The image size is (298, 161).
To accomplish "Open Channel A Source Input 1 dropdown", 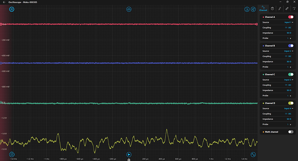I will point(288,22).
